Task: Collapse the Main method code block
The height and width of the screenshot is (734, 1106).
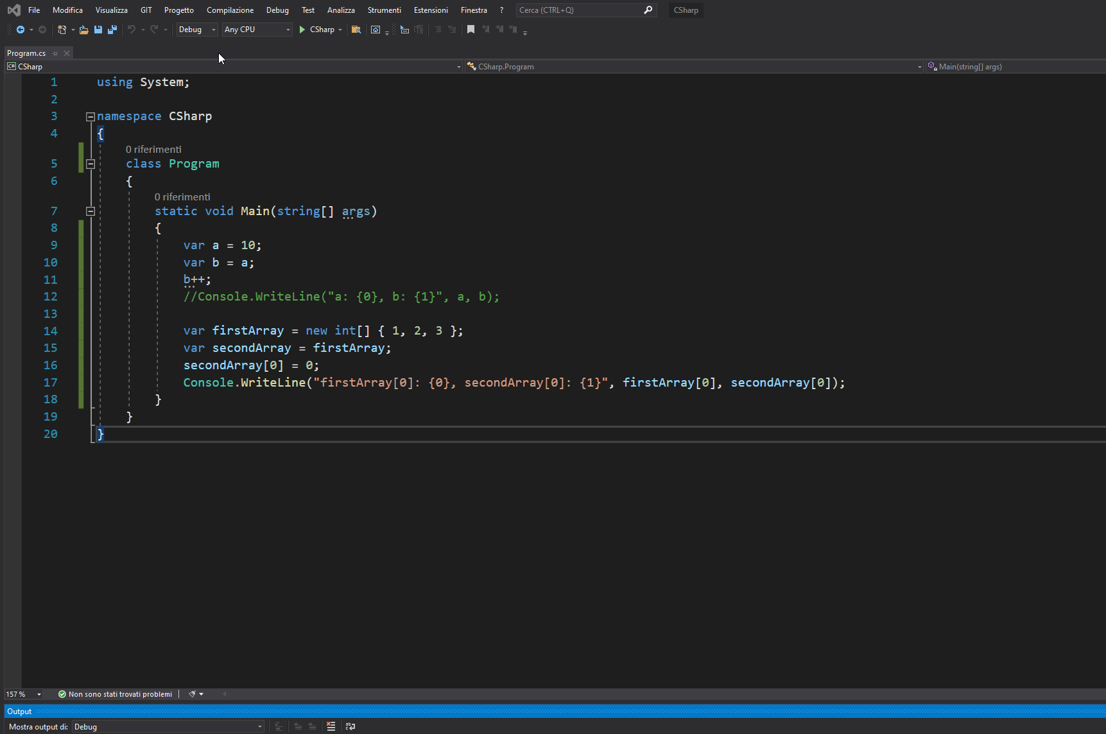Action: (x=91, y=211)
